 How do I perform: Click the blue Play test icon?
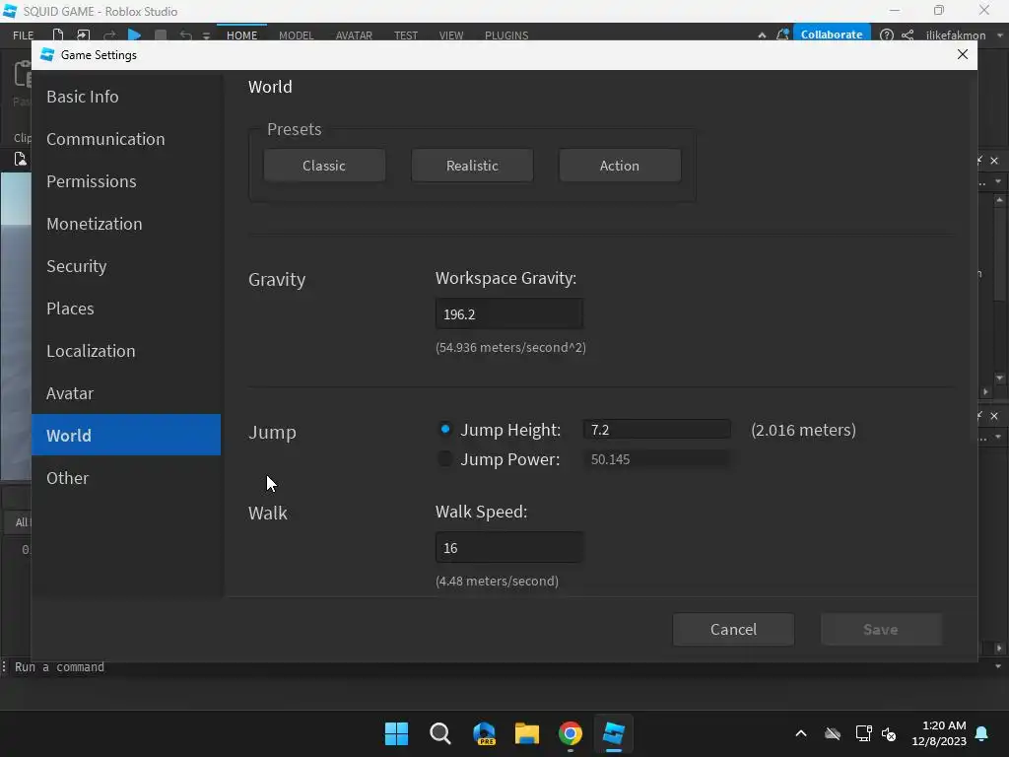coord(134,34)
